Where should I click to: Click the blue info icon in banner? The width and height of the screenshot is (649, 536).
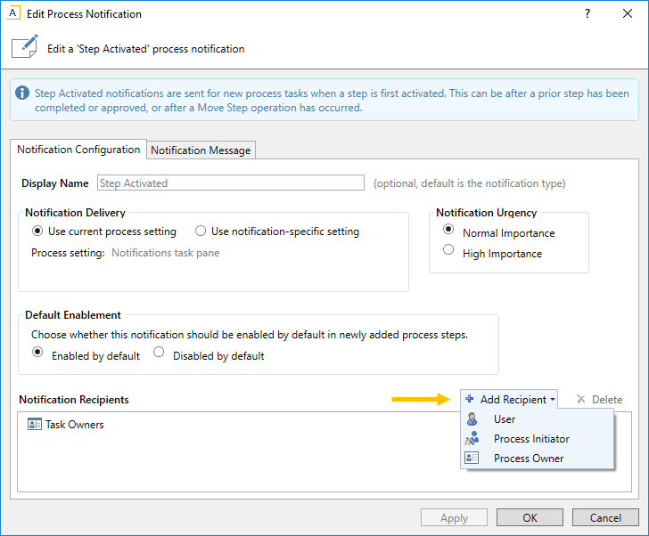click(23, 93)
